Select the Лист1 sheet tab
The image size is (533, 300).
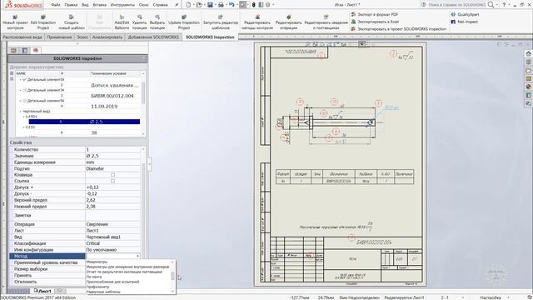pos(42,291)
